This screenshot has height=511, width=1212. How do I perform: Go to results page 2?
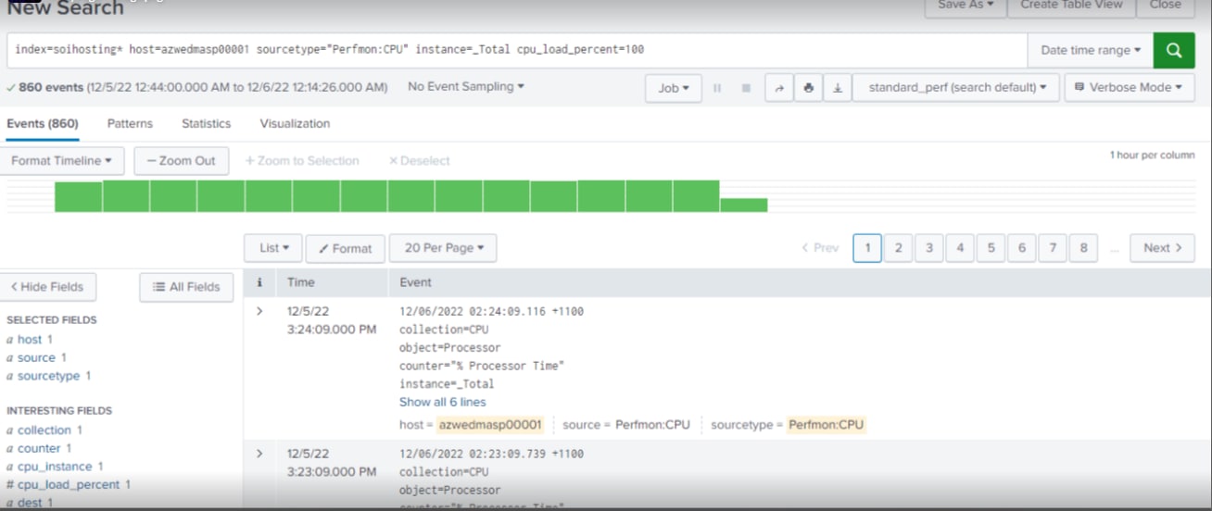click(898, 248)
